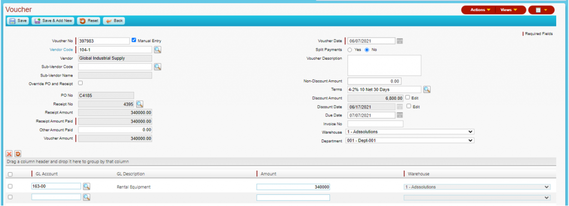Open Vendor Code lookup magnifier
Screen dimensions: 569x206
157,50
